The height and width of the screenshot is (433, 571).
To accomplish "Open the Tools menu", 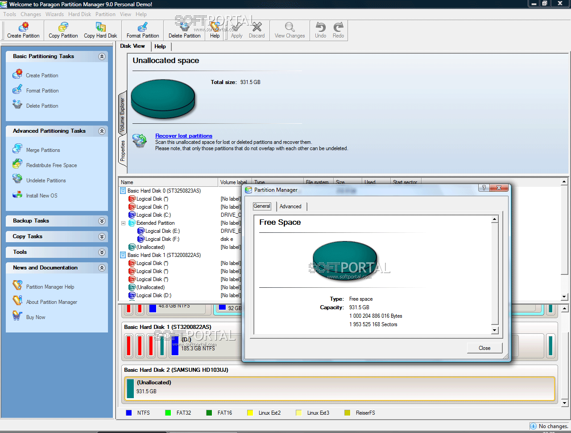I will click(10, 14).
